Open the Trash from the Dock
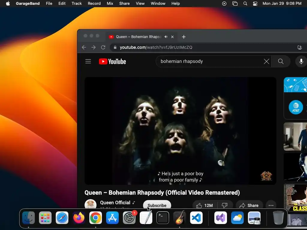307x230 pixels. (x=279, y=218)
